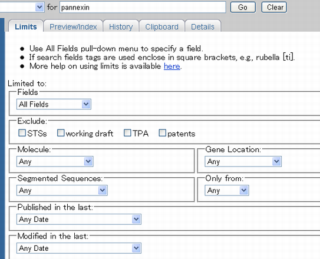Image resolution: width=320 pixels, height=259 pixels.
Task: Switch to the Preview/Index tab
Action: [73, 26]
